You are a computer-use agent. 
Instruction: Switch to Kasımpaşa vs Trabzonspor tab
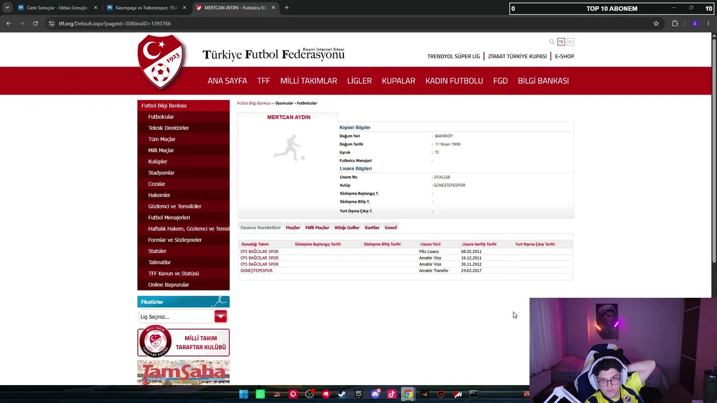click(147, 8)
